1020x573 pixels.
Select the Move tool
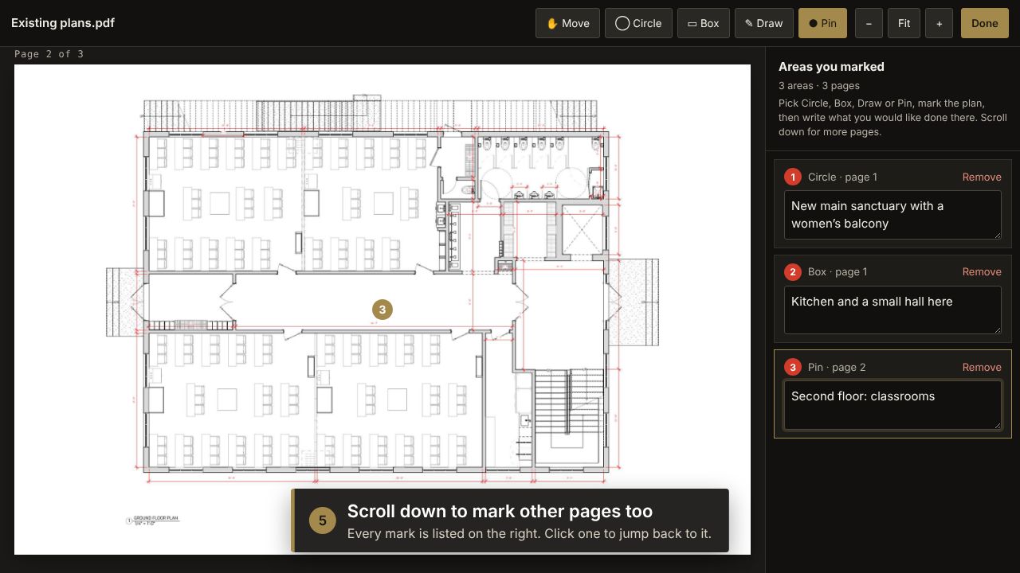pyautogui.click(x=567, y=23)
